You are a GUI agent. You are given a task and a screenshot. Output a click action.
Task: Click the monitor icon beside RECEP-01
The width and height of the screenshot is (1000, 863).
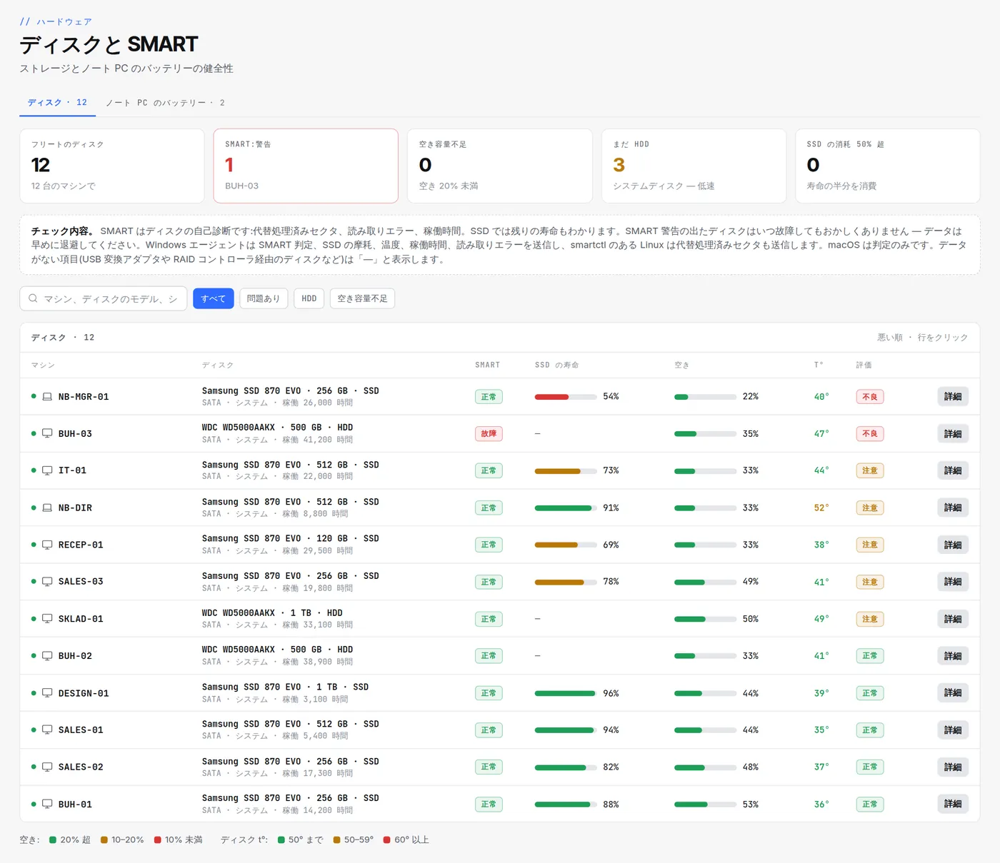[47, 545]
